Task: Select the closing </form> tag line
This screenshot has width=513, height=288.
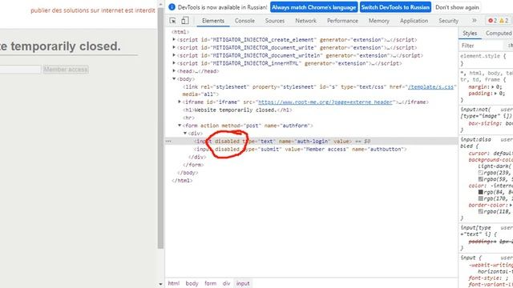Action: pyautogui.click(x=193, y=165)
